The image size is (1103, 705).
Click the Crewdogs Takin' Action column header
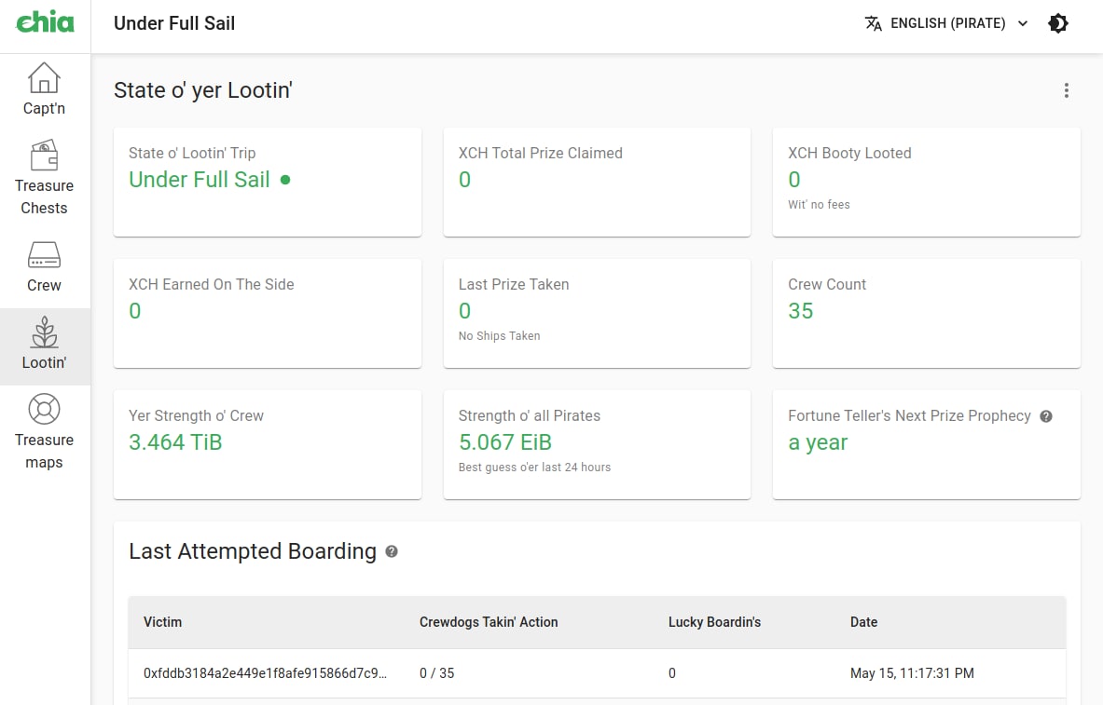coord(489,622)
